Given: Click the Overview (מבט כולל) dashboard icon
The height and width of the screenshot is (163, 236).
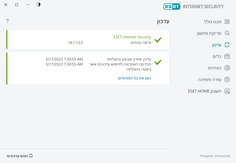Looking at the screenshot, I should 227,22.
